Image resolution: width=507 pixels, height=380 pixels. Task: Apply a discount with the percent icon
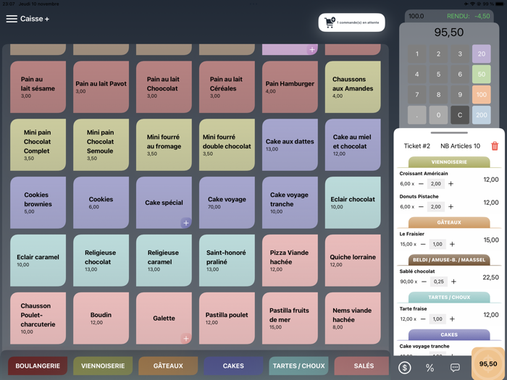(x=430, y=368)
